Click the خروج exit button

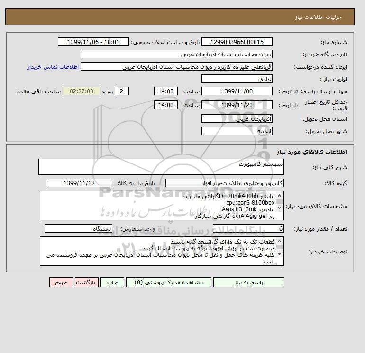coord(61,282)
